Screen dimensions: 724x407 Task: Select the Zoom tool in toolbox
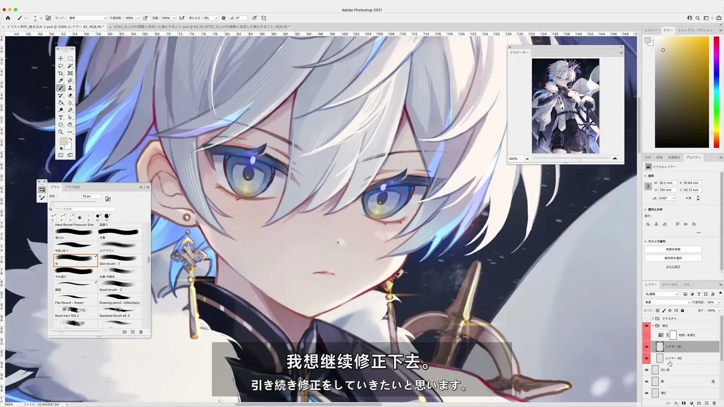click(61, 132)
